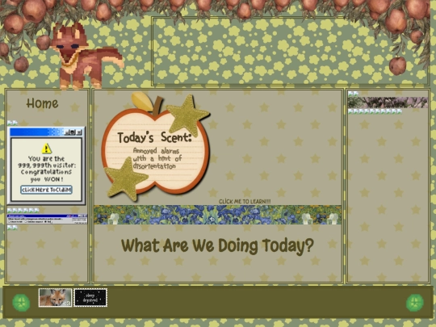Click the 'You are the 999,999th visitor' text

pyautogui.click(x=47, y=161)
